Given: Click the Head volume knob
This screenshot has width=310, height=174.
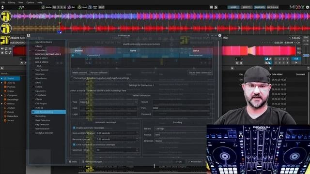Looking at the screenshot, I should pyautogui.click(x=79, y=7).
